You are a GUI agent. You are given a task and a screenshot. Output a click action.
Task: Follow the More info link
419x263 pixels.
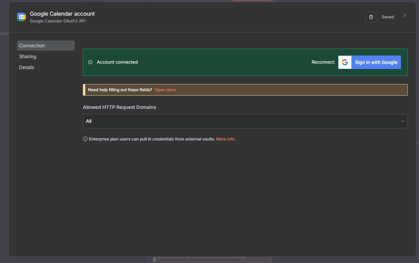[x=225, y=139]
